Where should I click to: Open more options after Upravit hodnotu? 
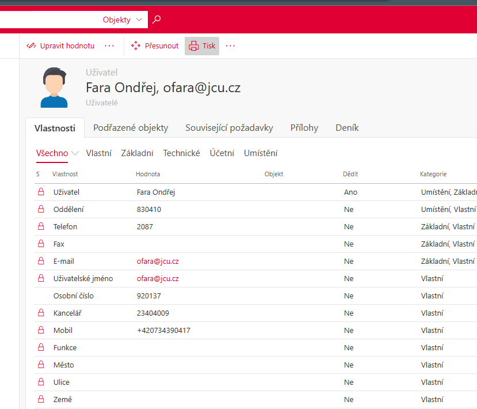coord(109,46)
